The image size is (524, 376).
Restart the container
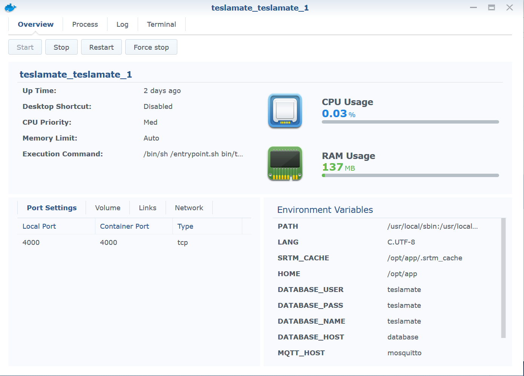coord(101,47)
